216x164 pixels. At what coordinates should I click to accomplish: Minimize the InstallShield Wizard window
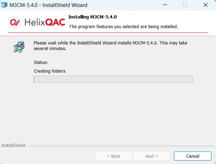tap(165, 5)
